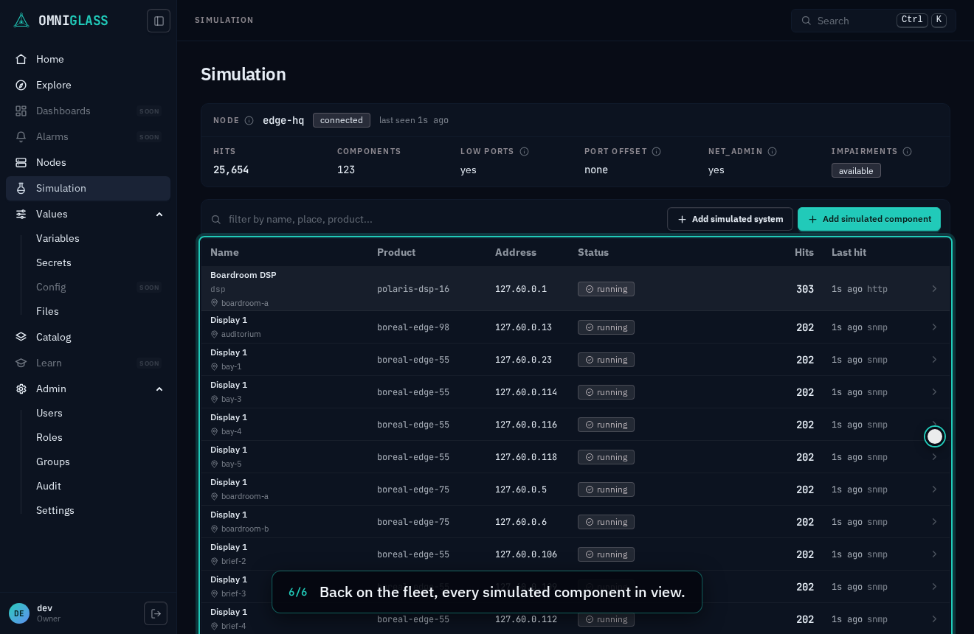Go to Nodes in the sidebar

tap(88, 162)
